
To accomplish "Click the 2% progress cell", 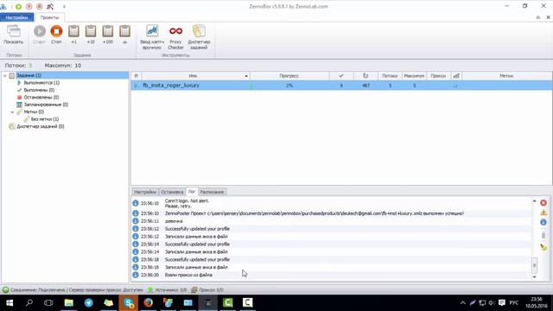I will click(x=289, y=86).
